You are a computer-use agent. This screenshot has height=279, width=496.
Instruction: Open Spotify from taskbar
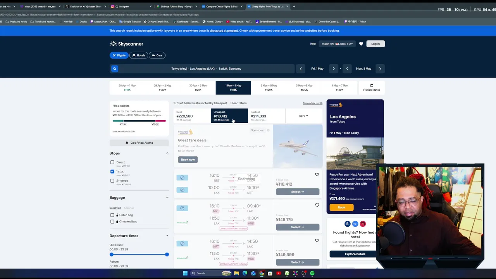312,273
